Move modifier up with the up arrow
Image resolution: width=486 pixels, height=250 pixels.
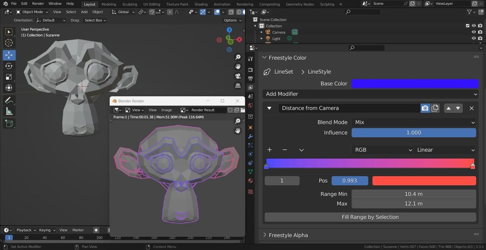coord(448,108)
